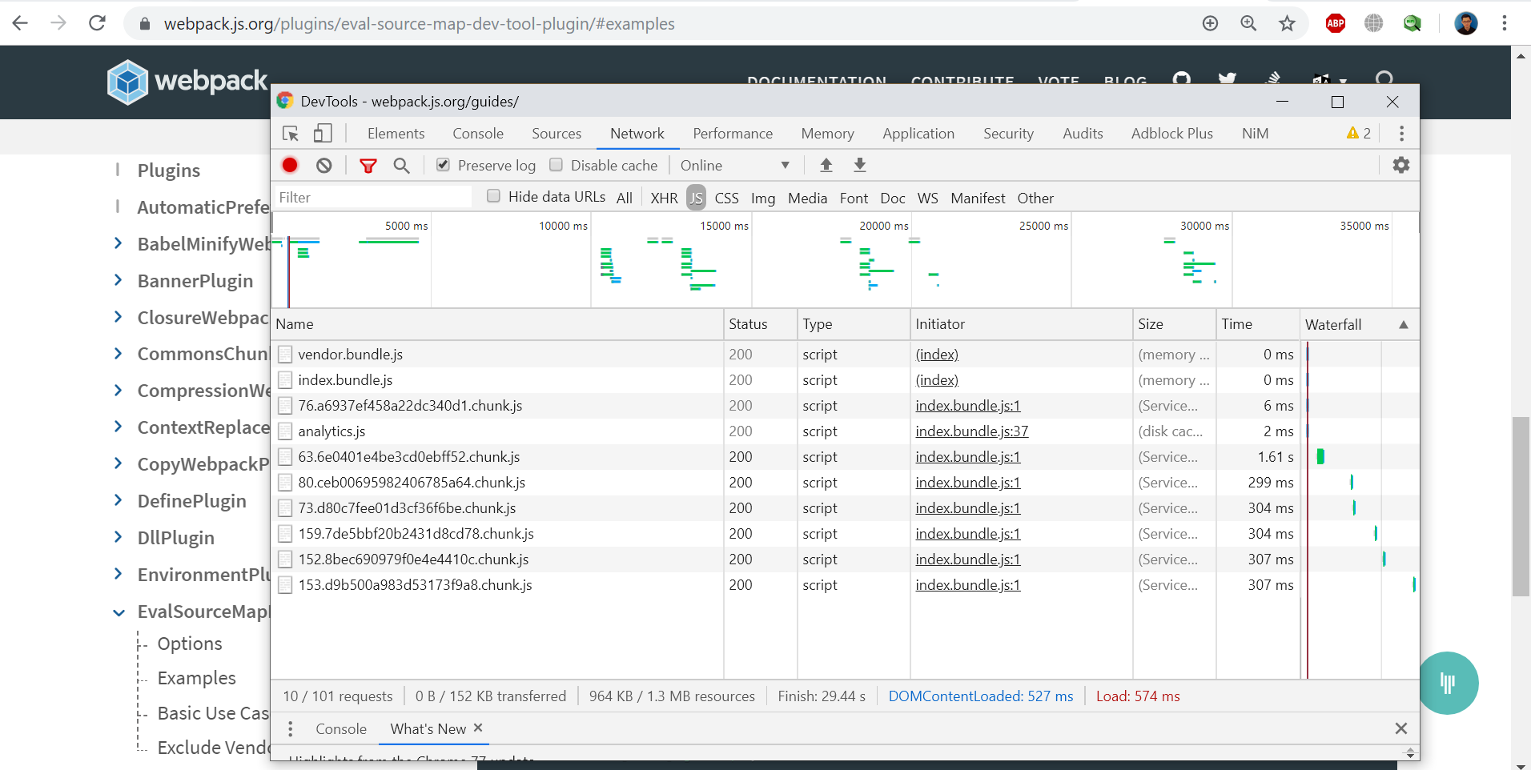The height and width of the screenshot is (770, 1531).
Task: Expand CommonsChunkPlugin sidebar item
Action: pyautogui.click(x=119, y=353)
